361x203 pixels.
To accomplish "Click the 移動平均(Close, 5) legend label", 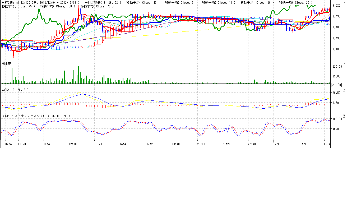I will (x=181, y=2).
